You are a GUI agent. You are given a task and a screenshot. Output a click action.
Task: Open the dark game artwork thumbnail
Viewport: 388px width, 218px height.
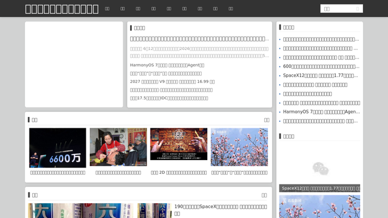178,144
